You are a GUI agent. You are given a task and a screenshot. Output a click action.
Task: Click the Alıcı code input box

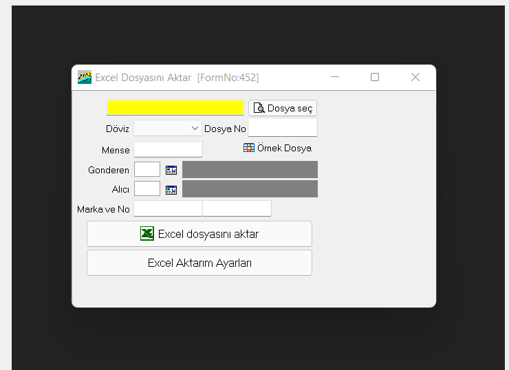[x=147, y=188]
